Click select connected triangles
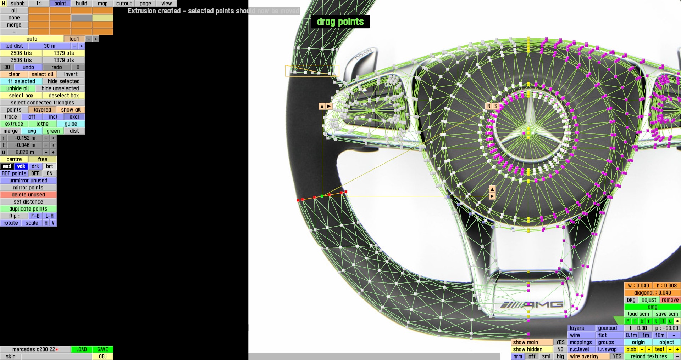The image size is (681, 360). pyautogui.click(x=43, y=103)
